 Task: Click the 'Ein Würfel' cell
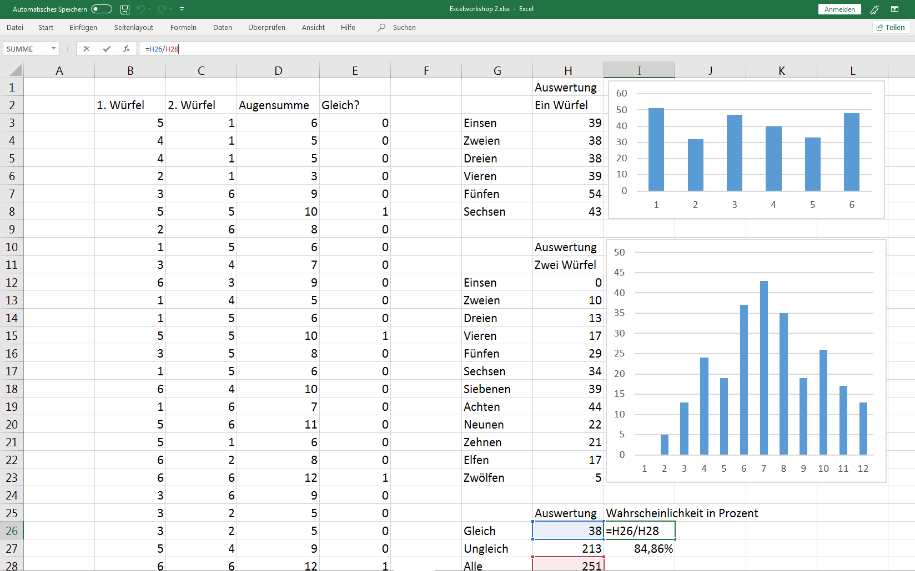tap(568, 105)
